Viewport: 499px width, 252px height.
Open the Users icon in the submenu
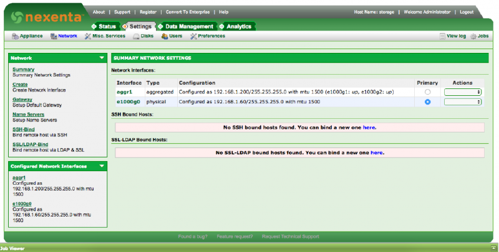coord(165,37)
